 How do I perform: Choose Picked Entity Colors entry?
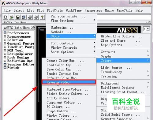pos(69,94)
